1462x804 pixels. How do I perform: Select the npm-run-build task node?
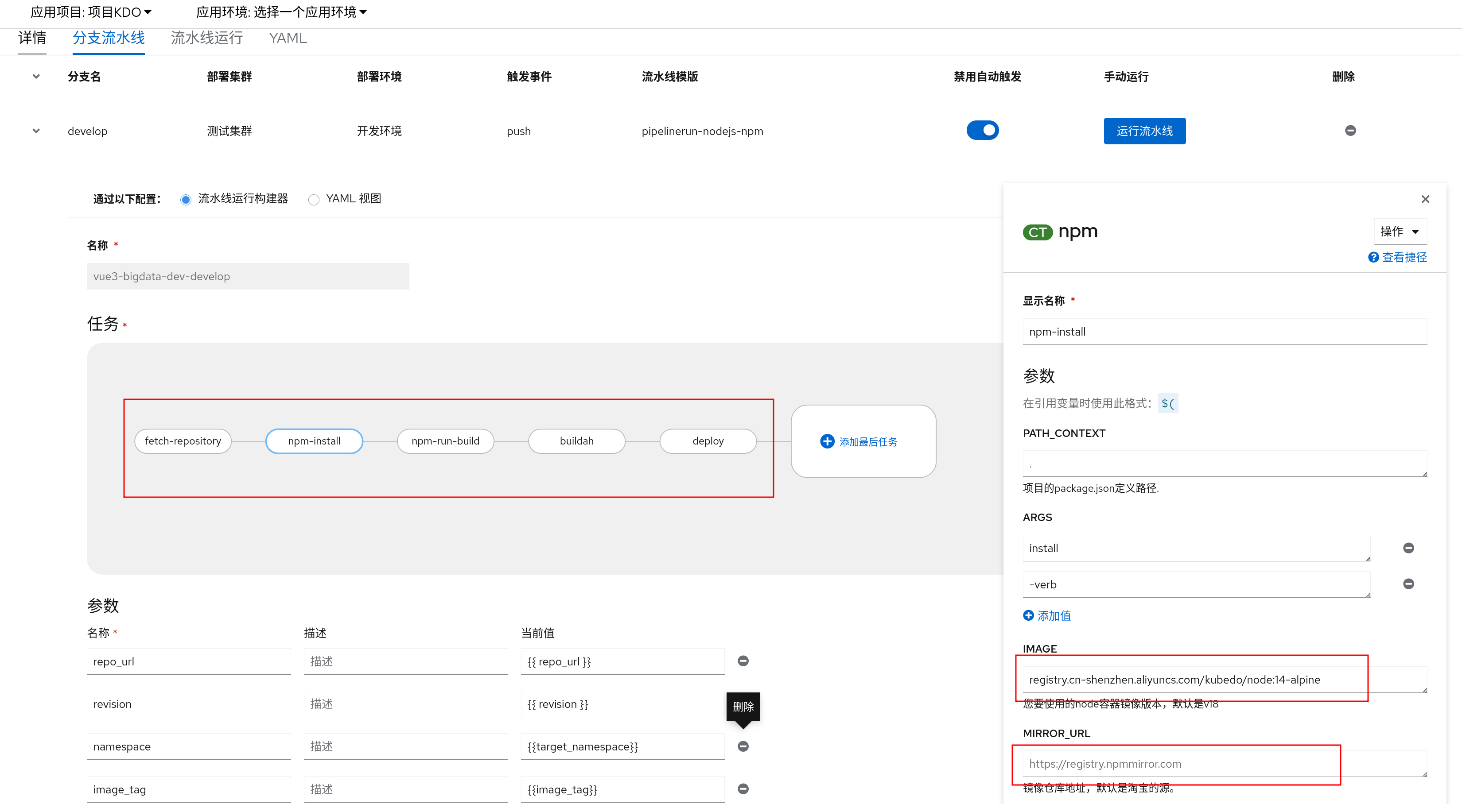pyautogui.click(x=446, y=441)
